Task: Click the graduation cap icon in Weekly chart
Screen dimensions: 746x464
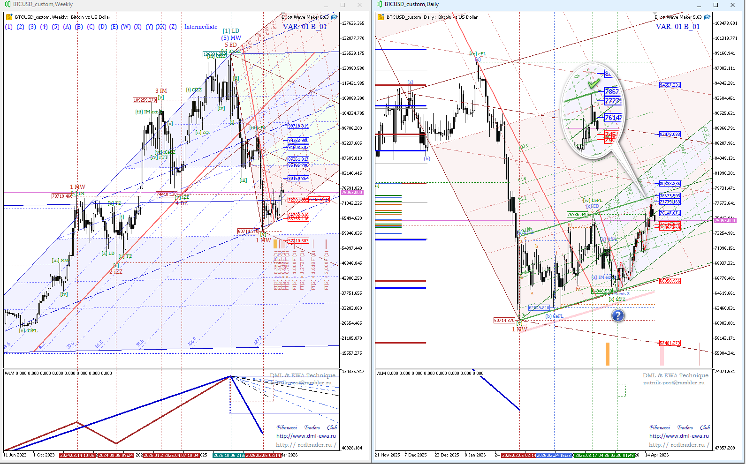Action: coord(334,17)
